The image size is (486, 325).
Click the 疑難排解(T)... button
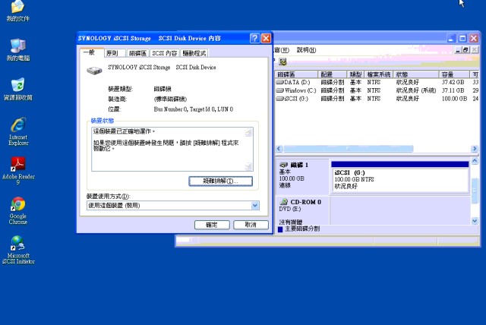coord(220,181)
